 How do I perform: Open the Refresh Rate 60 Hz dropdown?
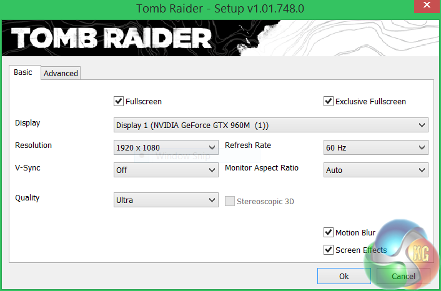click(x=376, y=147)
